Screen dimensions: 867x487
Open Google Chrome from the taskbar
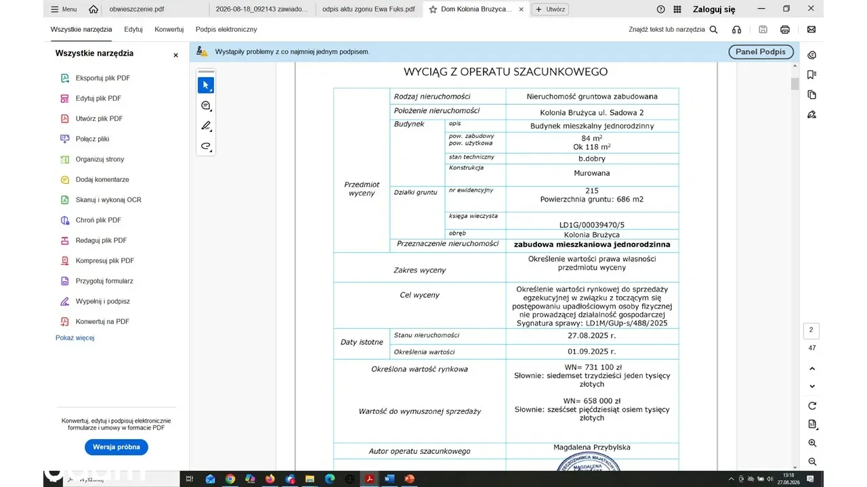[x=230, y=479]
